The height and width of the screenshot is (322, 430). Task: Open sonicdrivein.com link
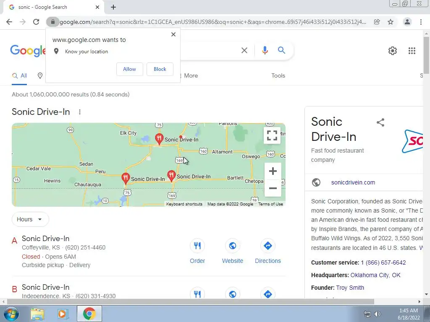pyautogui.click(x=353, y=182)
